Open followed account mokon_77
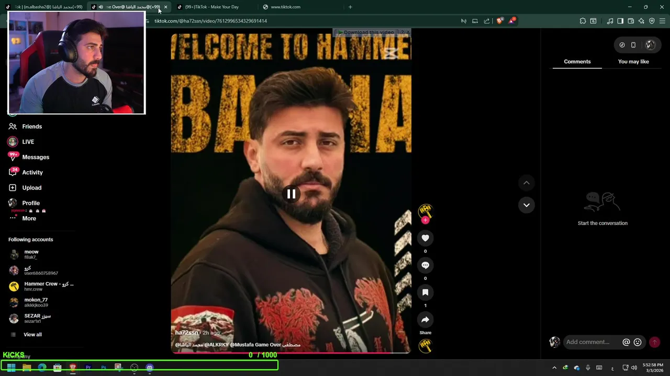Viewport: 670px width, 376px height. coord(36,302)
